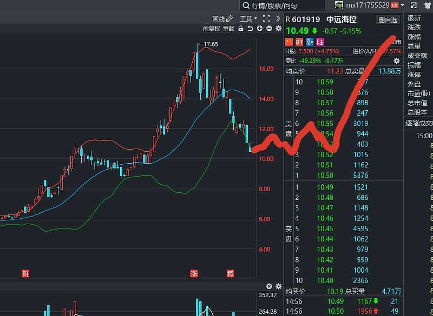Viewport: 433px width, 316px height.
Task: Click the 财 badge below the chart
Action: (x=24, y=274)
